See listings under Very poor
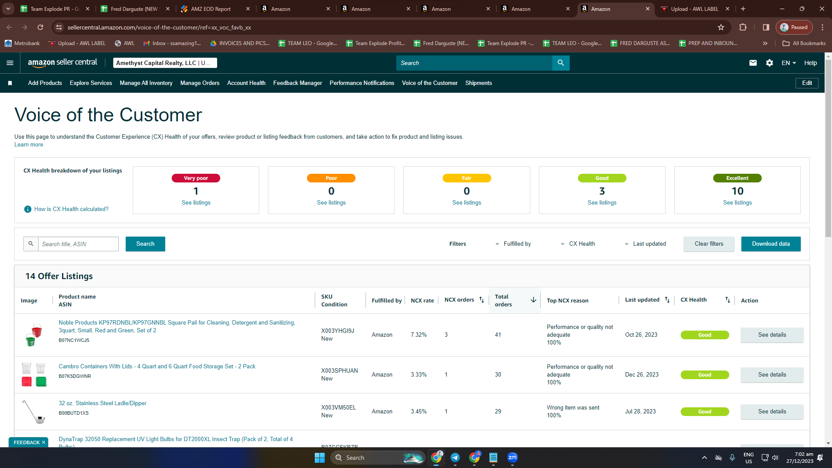The height and width of the screenshot is (468, 832). pyautogui.click(x=196, y=203)
